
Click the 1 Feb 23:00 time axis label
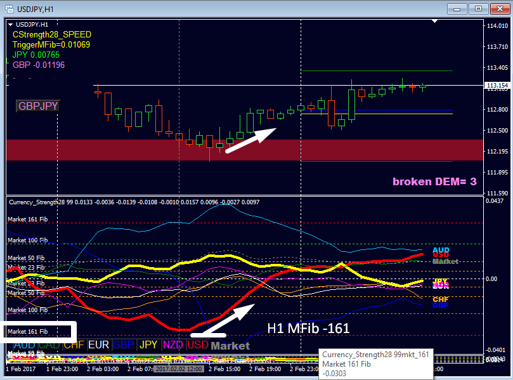pos(62,369)
